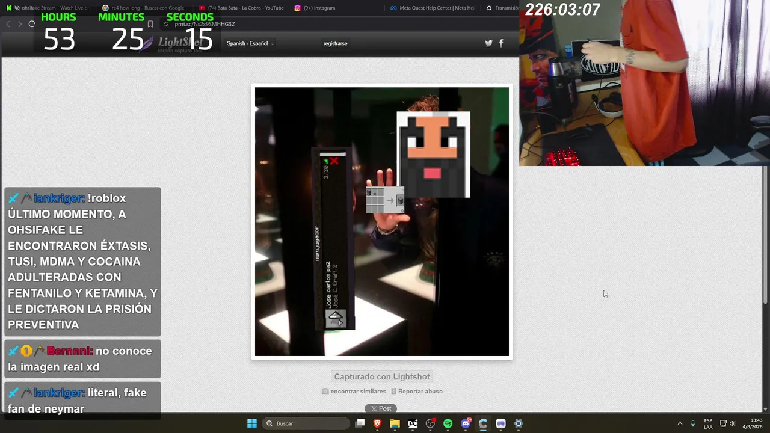The height and width of the screenshot is (433, 770).
Task: Open the 're4 how long' Google tab
Action: [x=143, y=8]
